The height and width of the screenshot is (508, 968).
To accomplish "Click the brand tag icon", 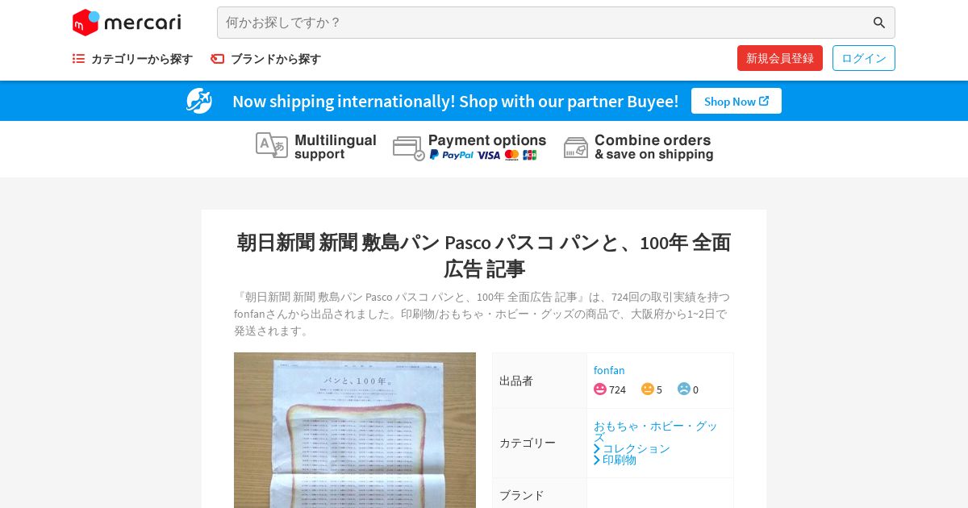I will click(217, 59).
